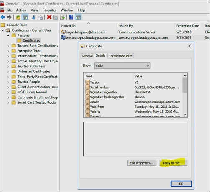
Task: Switch to the Certification Path tab
Action: (120, 56)
